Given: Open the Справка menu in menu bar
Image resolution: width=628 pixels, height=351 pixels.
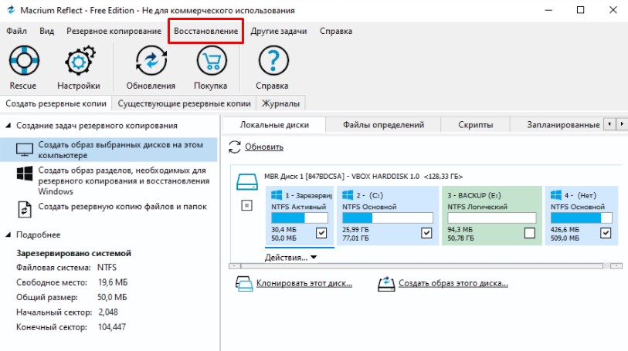Looking at the screenshot, I should coord(336,31).
